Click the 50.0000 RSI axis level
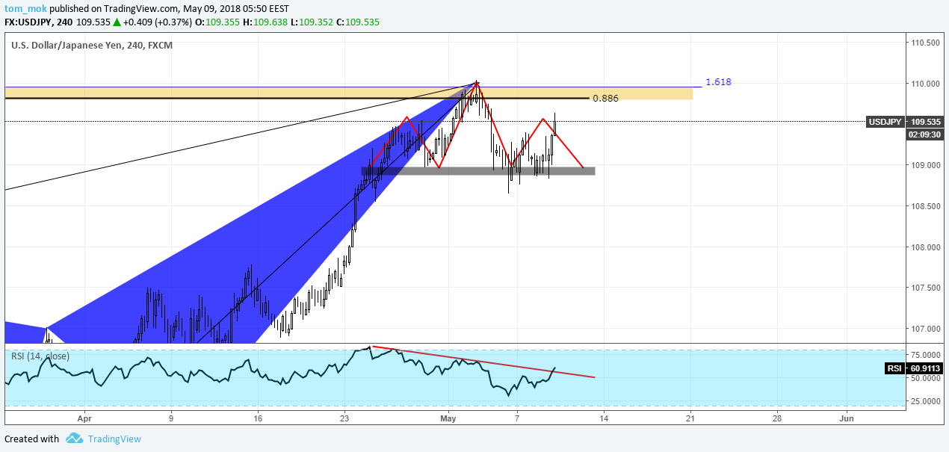 [925, 378]
